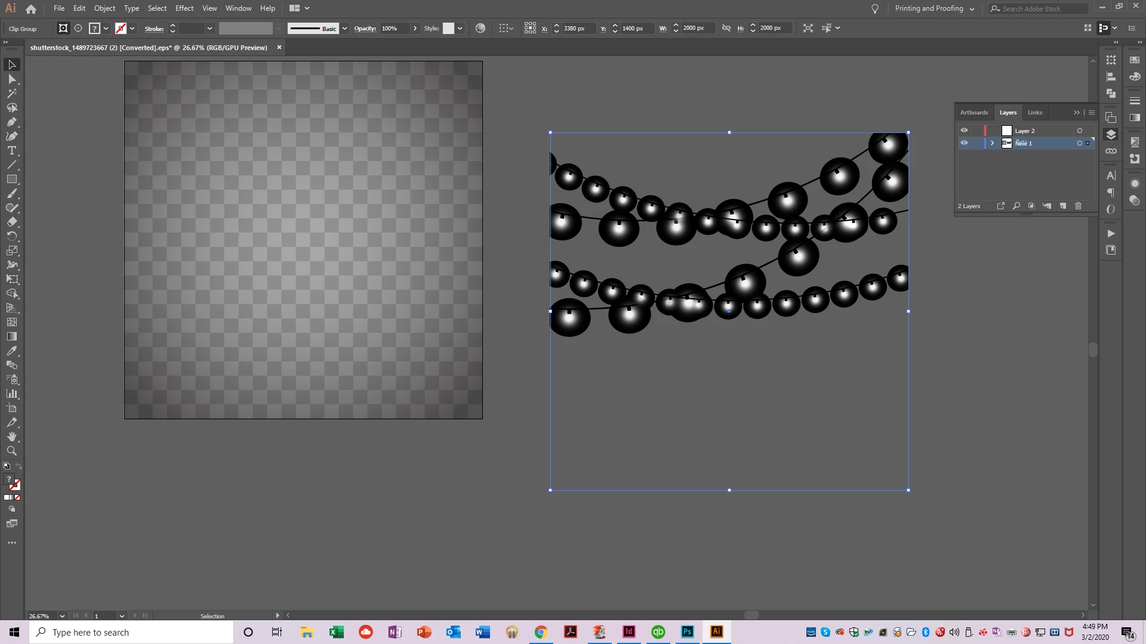Switch to the Artboards tab
The image size is (1146, 644).
pyautogui.click(x=974, y=113)
